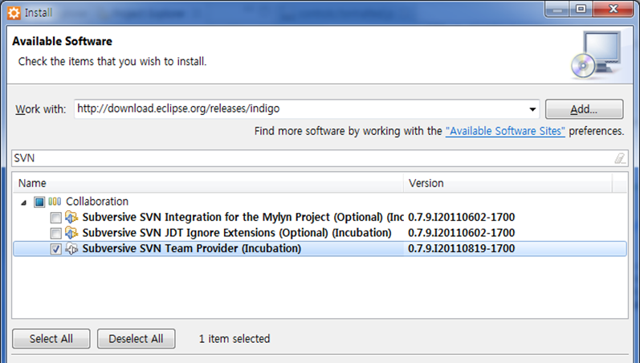The height and width of the screenshot is (363, 640).
Task: Click the Collaboration category bar icon
Action: pos(55,202)
